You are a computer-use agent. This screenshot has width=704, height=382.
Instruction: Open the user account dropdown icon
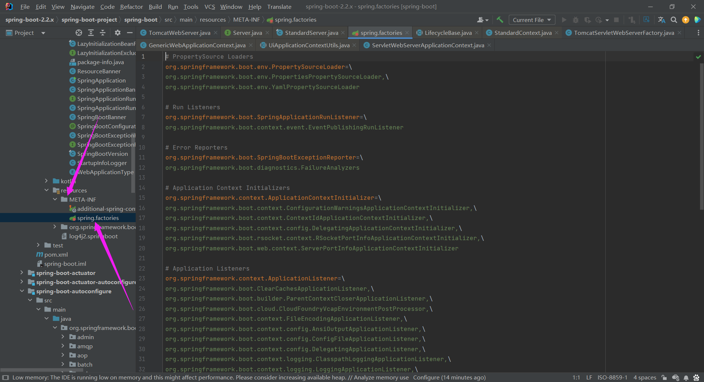tap(483, 20)
